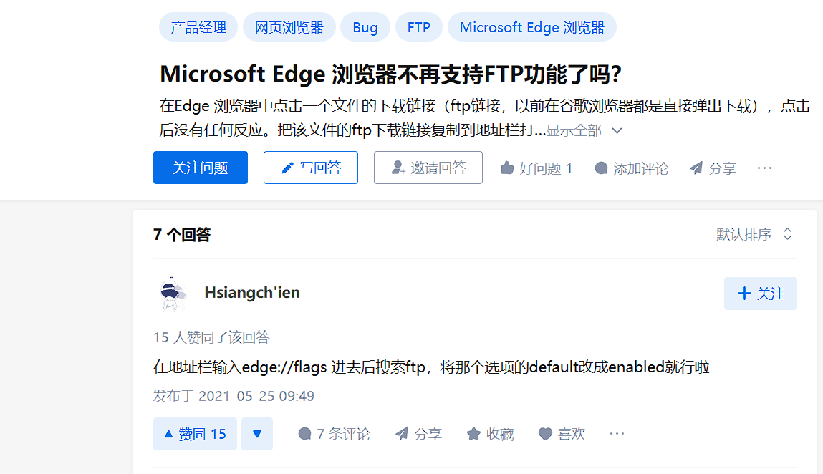
Task: Click the 喜欢 heart icon
Action: (545, 434)
